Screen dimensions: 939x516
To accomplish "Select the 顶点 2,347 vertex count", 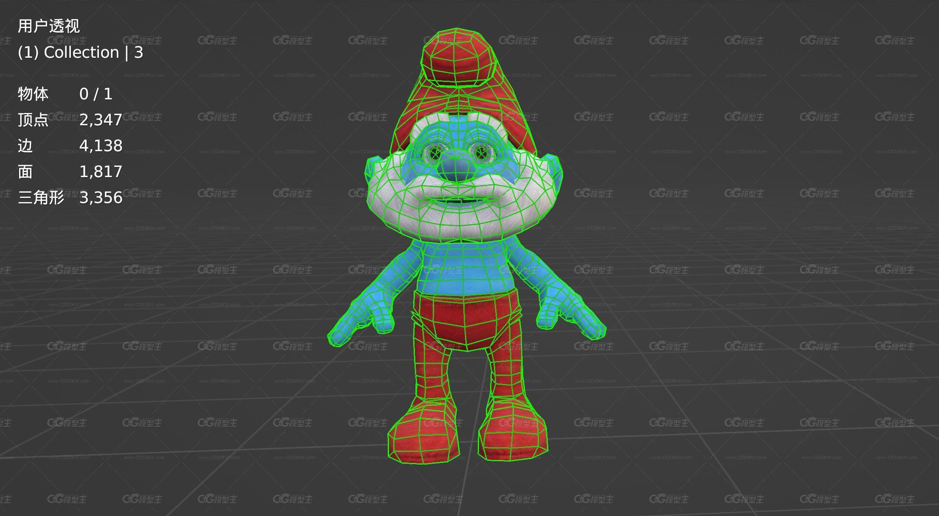I will [x=70, y=120].
